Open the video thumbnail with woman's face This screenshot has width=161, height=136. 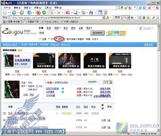coord(69,61)
